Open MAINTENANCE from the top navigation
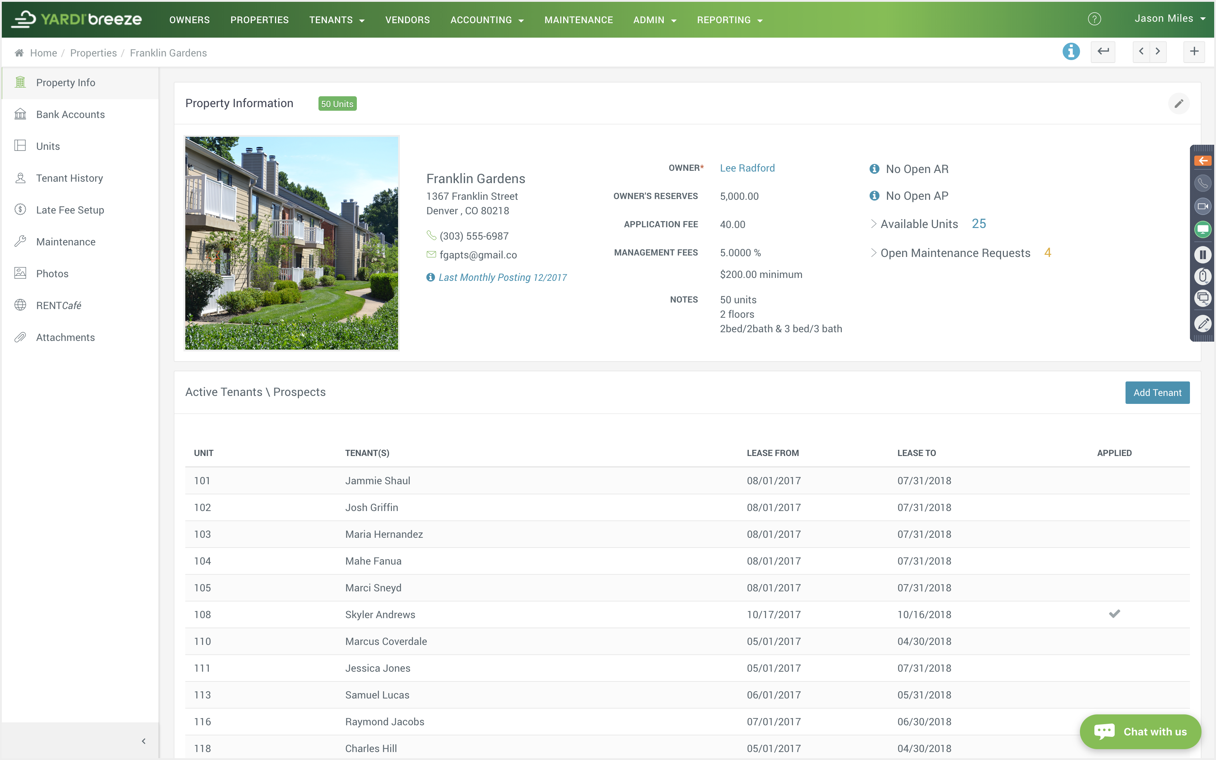The width and height of the screenshot is (1216, 760). [x=578, y=20]
